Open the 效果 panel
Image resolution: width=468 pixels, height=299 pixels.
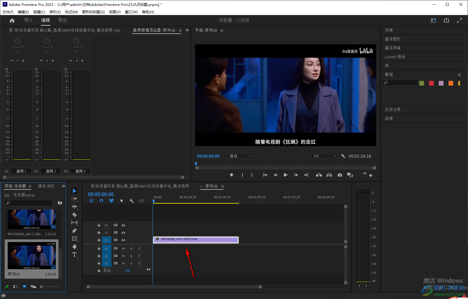click(x=389, y=30)
